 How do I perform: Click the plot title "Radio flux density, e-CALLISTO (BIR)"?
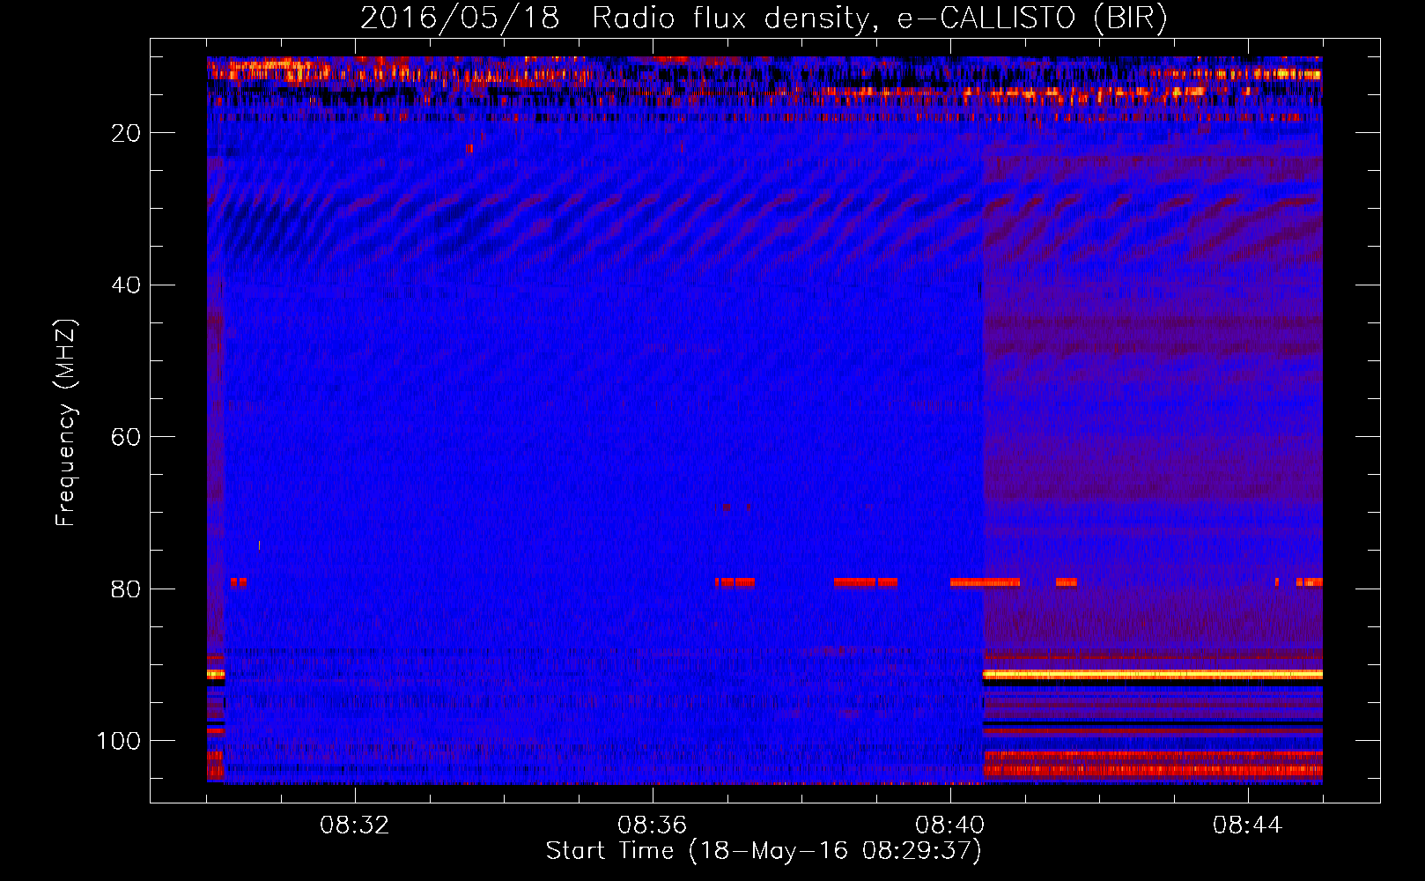click(x=879, y=19)
